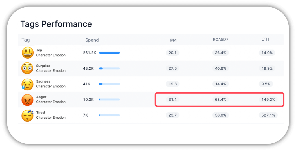This screenshot has width=296, height=151.
Task: Select the 14.4% ROASD7 badge for Sadness
Action: pyautogui.click(x=221, y=84)
